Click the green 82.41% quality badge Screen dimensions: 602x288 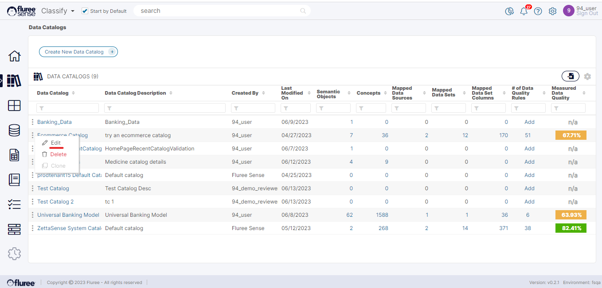tap(571, 228)
